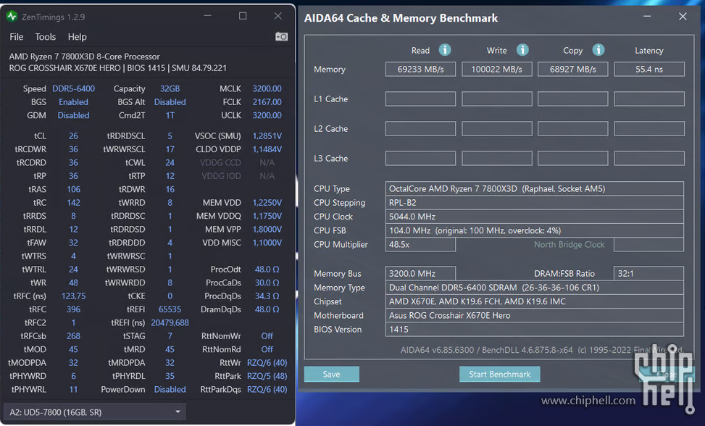Click the CPU FSB value 104.0 MHz
Image resolution: width=705 pixels, height=426 pixels.
coord(535,230)
